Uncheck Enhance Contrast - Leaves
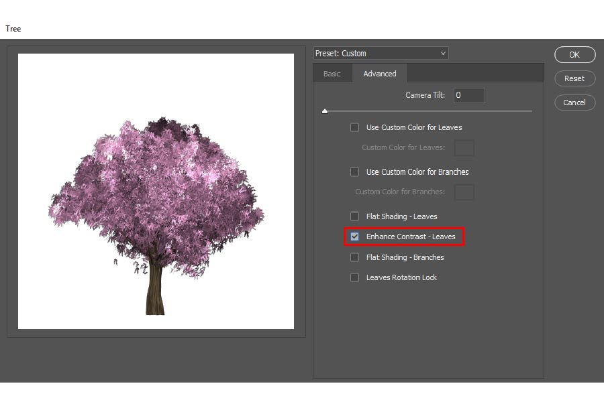The height and width of the screenshot is (402, 604). (x=354, y=237)
